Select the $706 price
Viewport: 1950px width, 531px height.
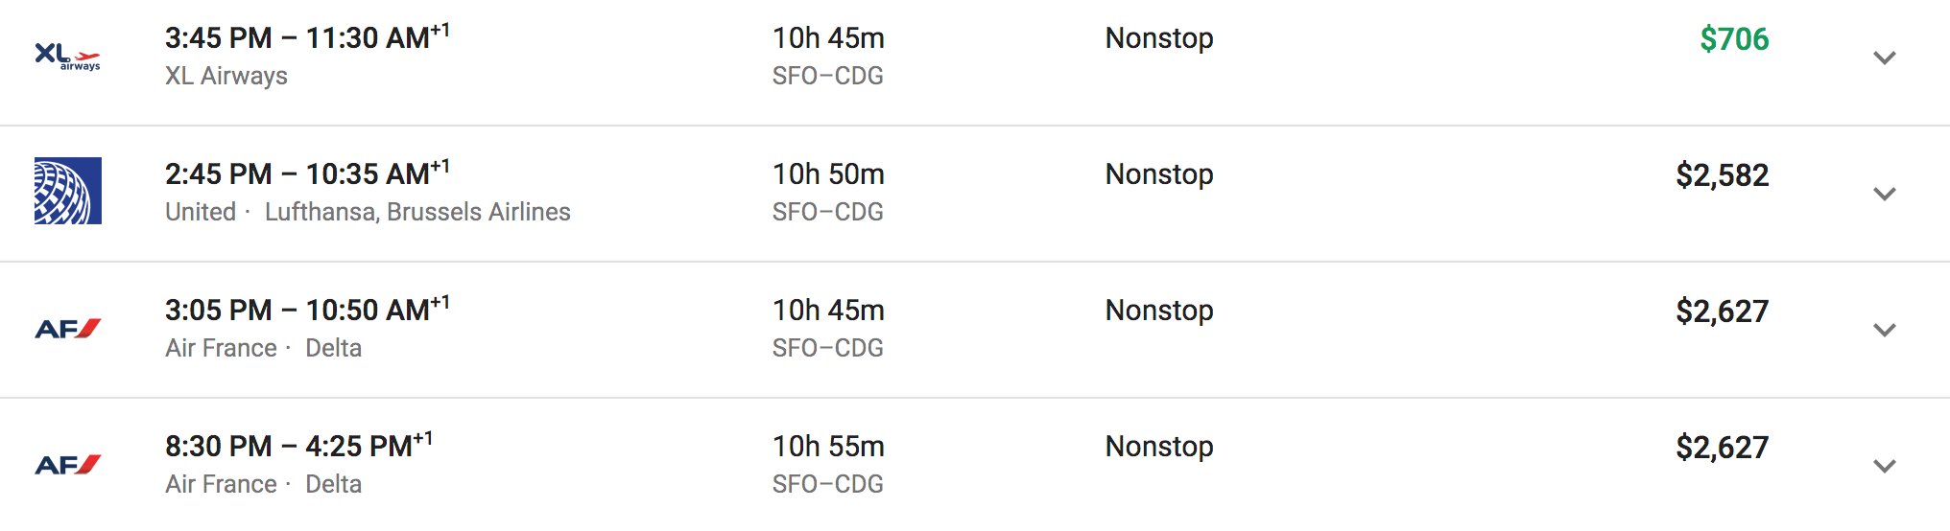1734,39
